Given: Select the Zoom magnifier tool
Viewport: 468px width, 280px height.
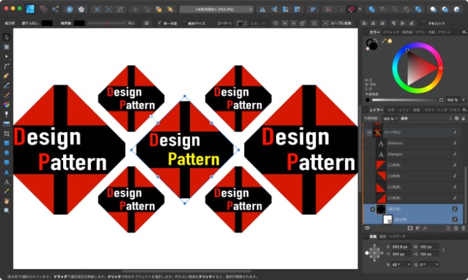Looking at the screenshot, I should (x=6, y=210).
